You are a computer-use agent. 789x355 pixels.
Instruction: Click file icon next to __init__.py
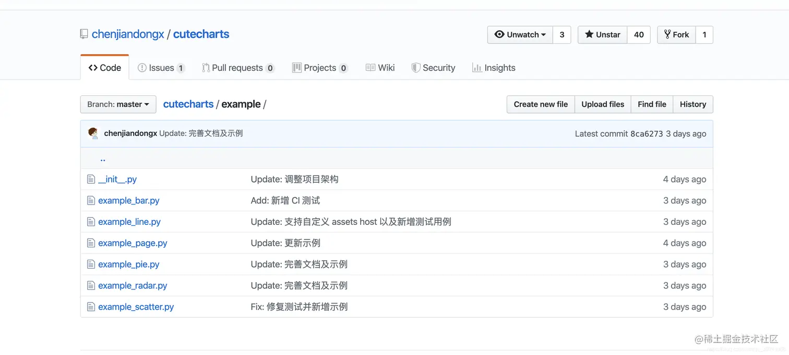tap(91, 179)
